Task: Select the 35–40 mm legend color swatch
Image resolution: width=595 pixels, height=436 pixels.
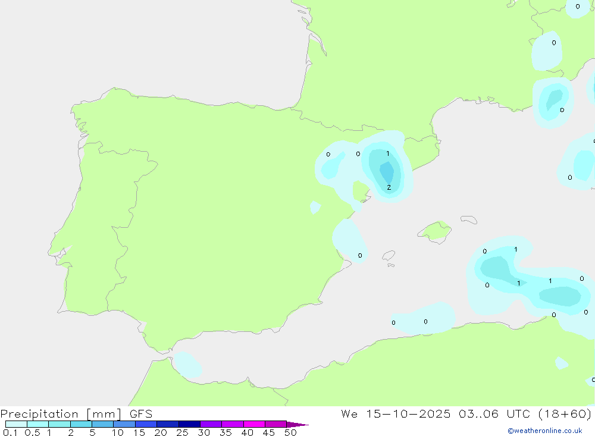Action: click(233, 424)
